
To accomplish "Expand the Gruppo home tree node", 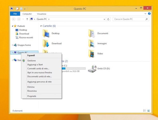I will (x=12, y=45).
